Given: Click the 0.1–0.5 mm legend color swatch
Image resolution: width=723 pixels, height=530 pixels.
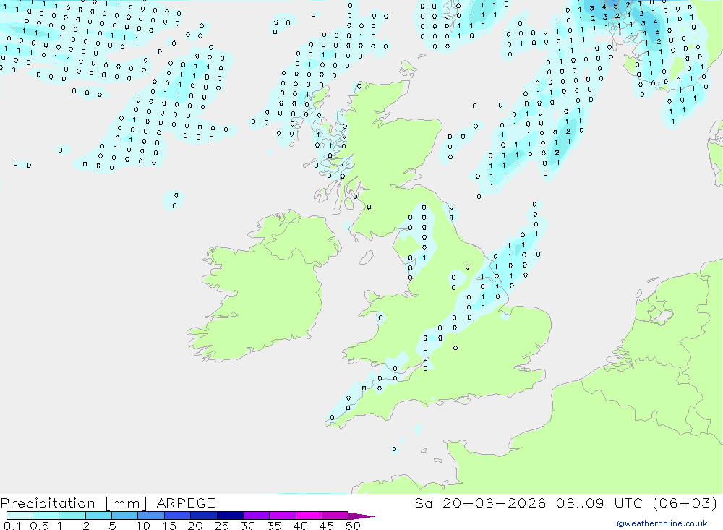Looking at the screenshot, I should [x=20, y=516].
